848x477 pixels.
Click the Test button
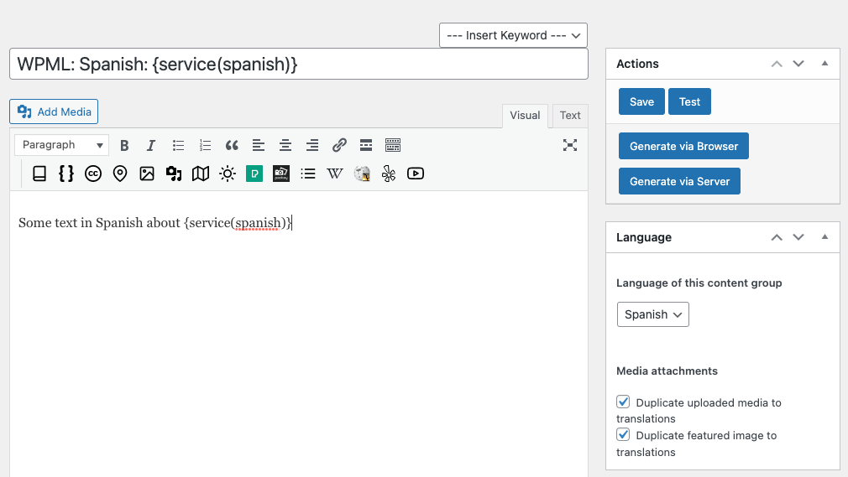pyautogui.click(x=689, y=101)
